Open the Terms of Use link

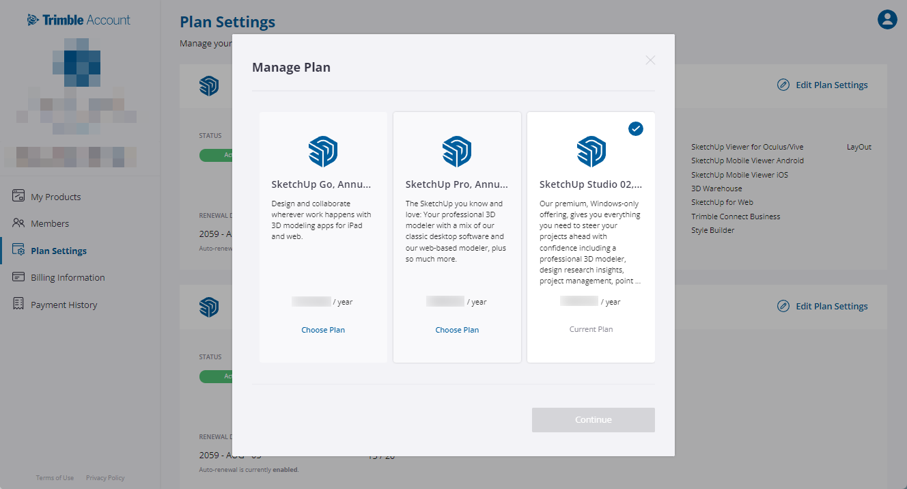[x=55, y=478]
